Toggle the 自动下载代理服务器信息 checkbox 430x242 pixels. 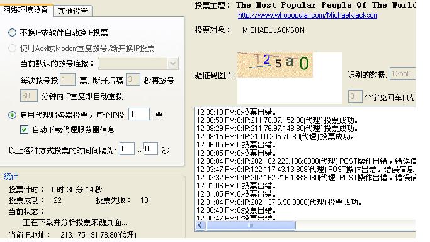coord(24,129)
